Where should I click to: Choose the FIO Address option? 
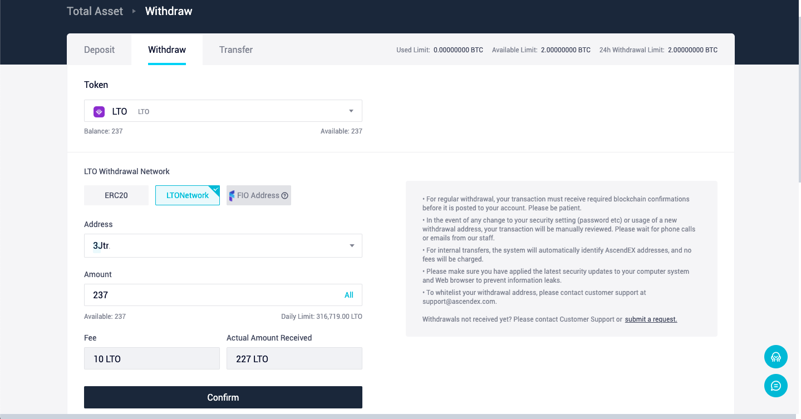pyautogui.click(x=259, y=195)
